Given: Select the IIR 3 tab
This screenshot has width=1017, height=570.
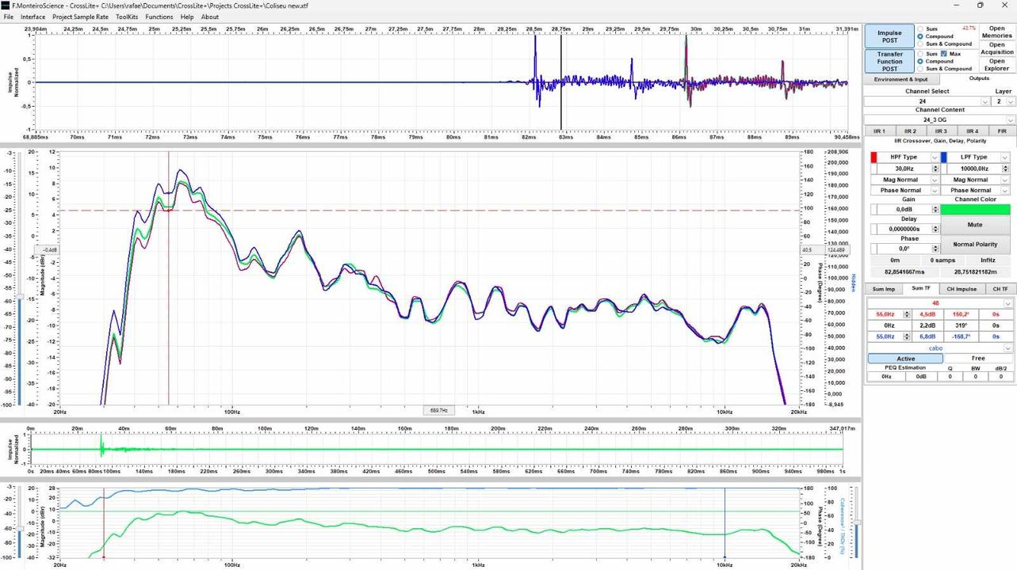Looking at the screenshot, I should [940, 131].
